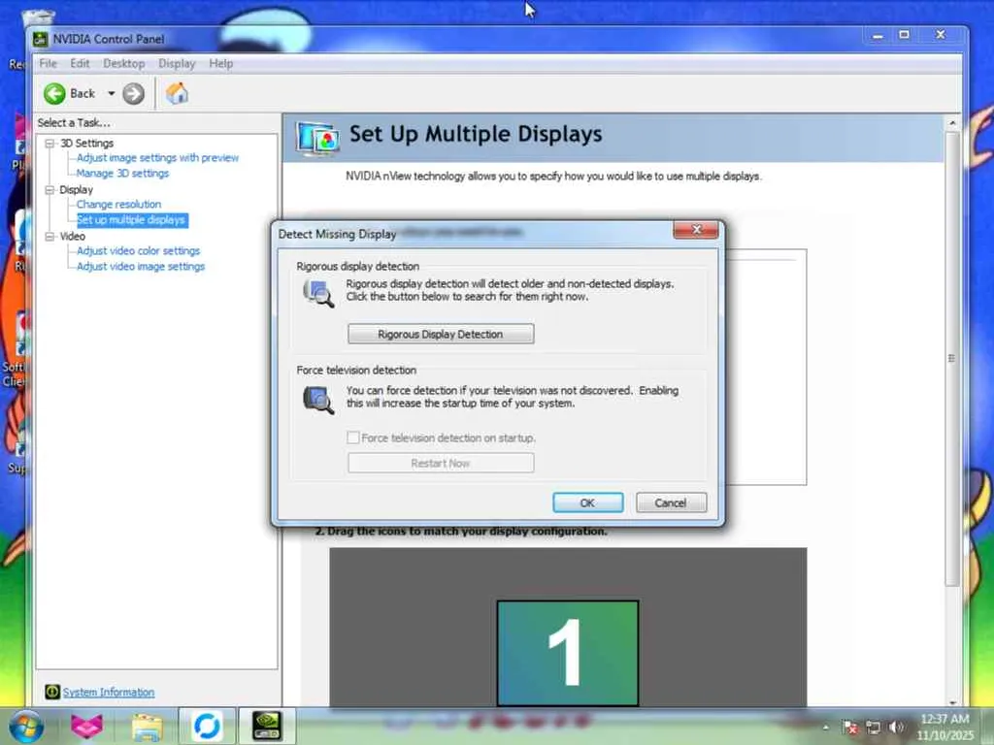Open Windows Explorer folder taskbar icon

(x=148, y=727)
